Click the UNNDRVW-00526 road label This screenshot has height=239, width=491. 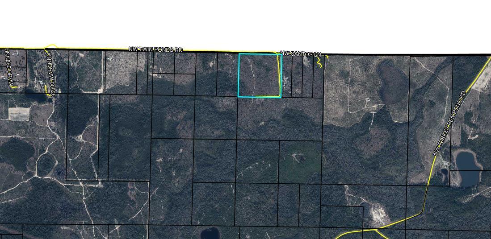coord(50,74)
